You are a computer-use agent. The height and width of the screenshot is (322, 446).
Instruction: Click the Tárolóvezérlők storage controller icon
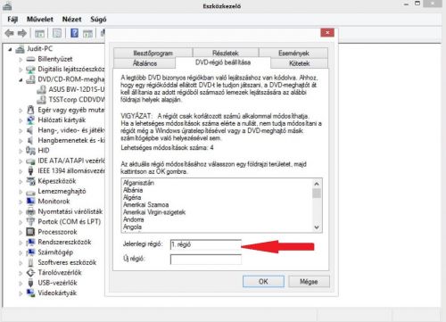[x=30, y=273]
